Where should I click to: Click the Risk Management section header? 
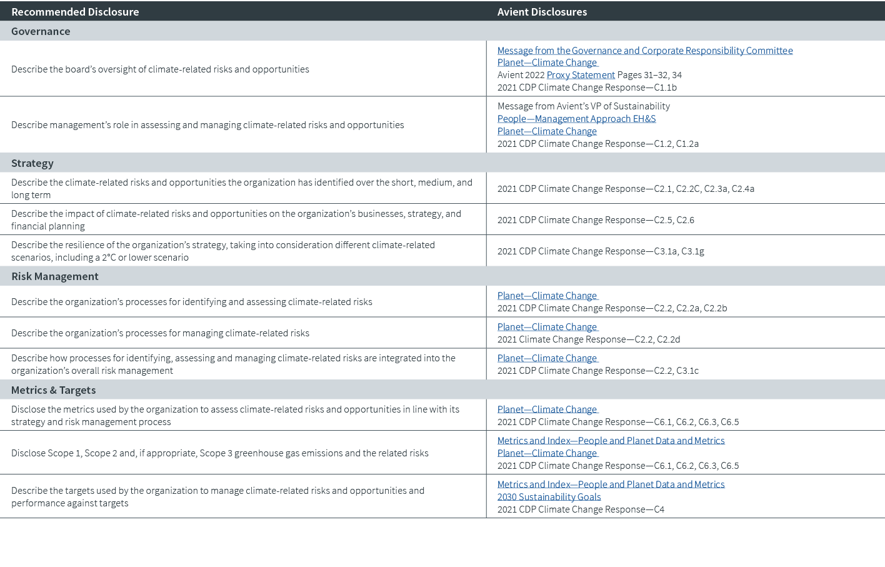tap(55, 276)
